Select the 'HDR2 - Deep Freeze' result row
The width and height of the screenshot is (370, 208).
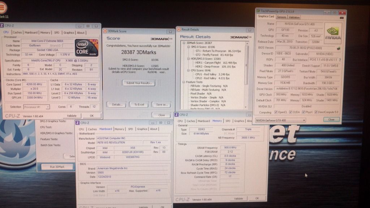215,67
